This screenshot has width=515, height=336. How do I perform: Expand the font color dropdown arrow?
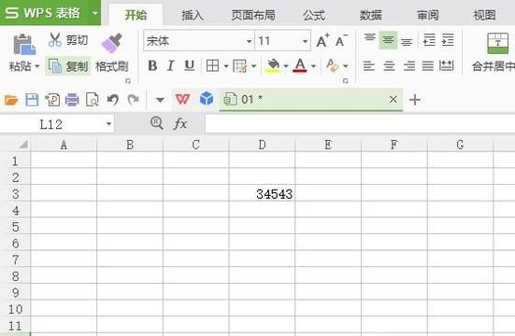pyautogui.click(x=313, y=66)
